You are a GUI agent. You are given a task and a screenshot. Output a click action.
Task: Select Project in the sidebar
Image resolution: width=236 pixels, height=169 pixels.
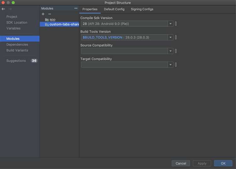(x=12, y=17)
